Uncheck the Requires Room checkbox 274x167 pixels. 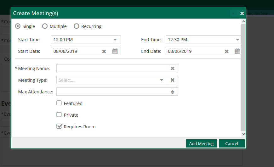pos(59,126)
